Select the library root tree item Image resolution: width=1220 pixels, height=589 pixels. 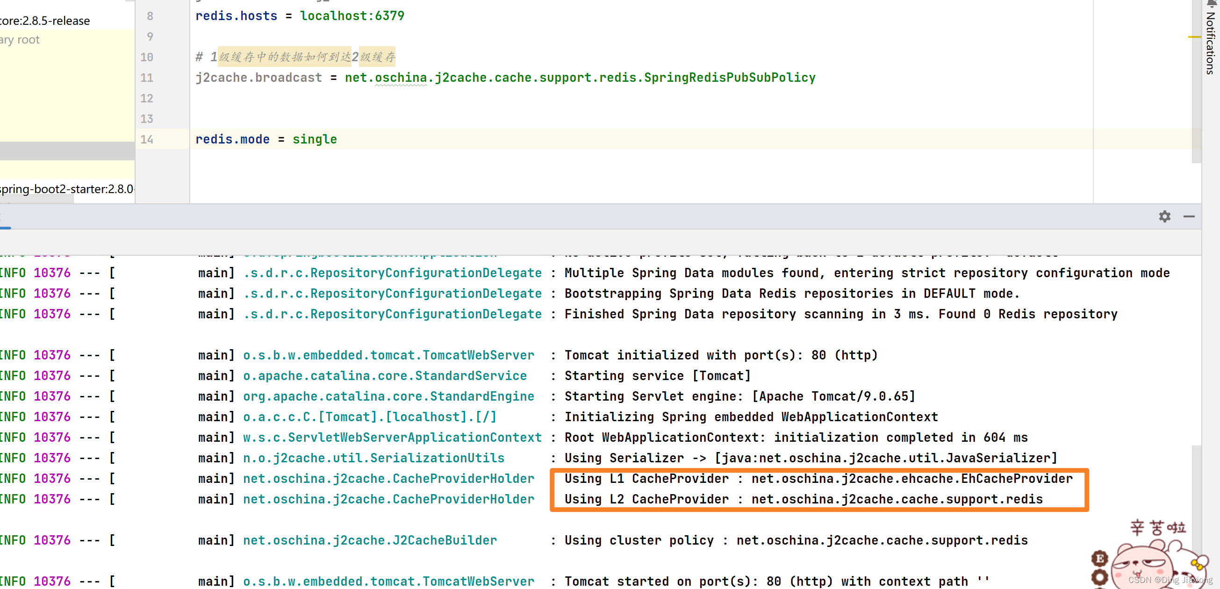20,40
